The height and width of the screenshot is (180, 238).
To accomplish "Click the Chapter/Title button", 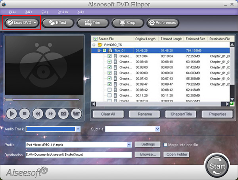I will click(181, 114).
